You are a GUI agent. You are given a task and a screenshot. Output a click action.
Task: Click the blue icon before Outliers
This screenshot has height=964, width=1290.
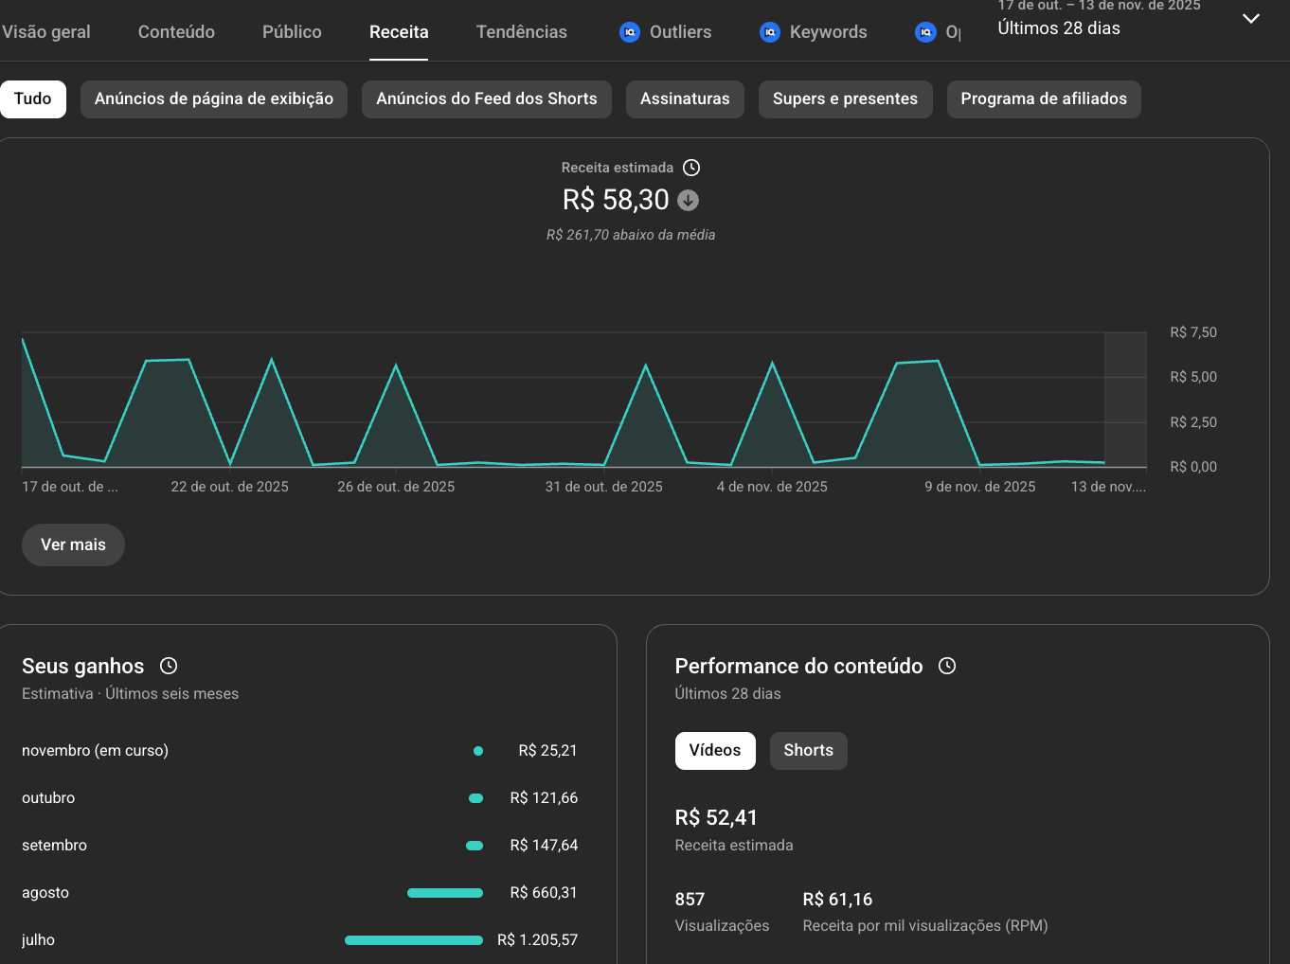630,32
